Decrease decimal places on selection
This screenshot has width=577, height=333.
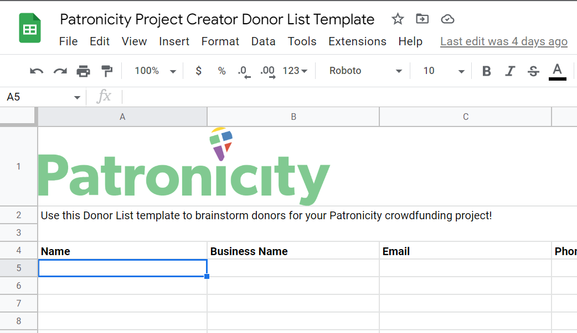point(244,71)
